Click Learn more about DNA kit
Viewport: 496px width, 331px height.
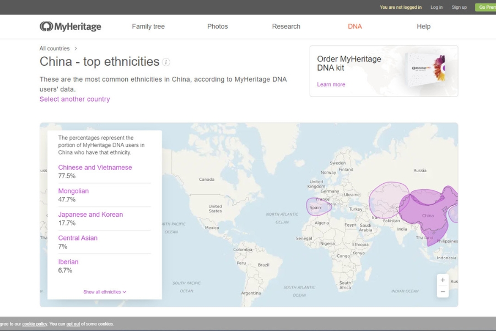(331, 84)
